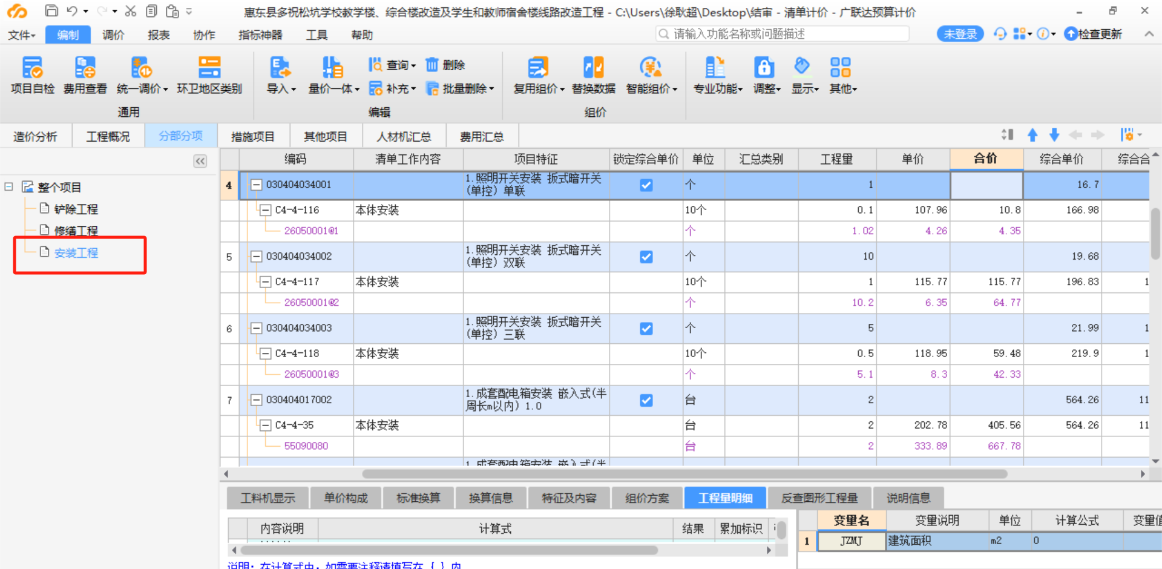Click the 删除 toolbar icon
The height and width of the screenshot is (569, 1162).
pyautogui.click(x=445, y=65)
